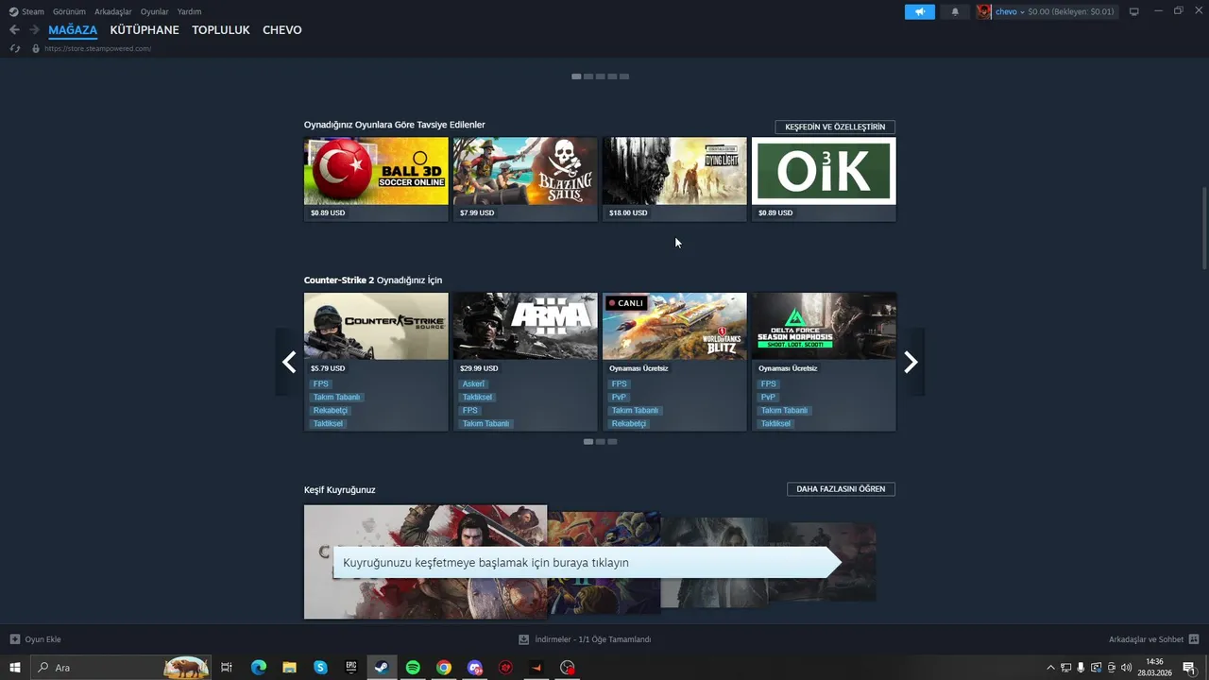Click the announcements megaphone icon
The width and height of the screenshot is (1209, 680).
coord(919,11)
